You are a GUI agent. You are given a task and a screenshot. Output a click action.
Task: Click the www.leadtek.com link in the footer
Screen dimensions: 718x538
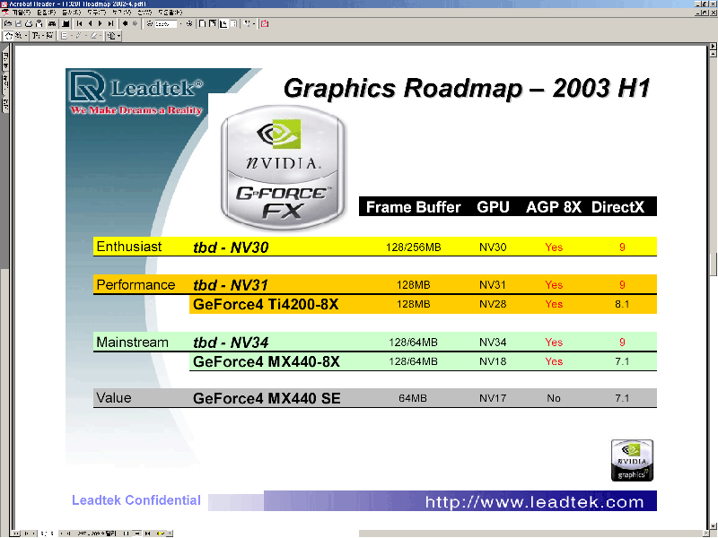pyautogui.click(x=534, y=502)
